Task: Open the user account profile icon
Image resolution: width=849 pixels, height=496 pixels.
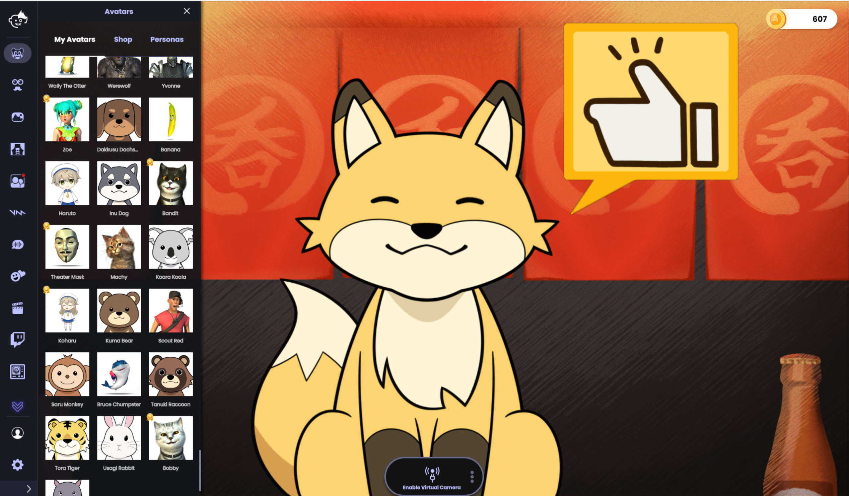Action: coord(18,433)
